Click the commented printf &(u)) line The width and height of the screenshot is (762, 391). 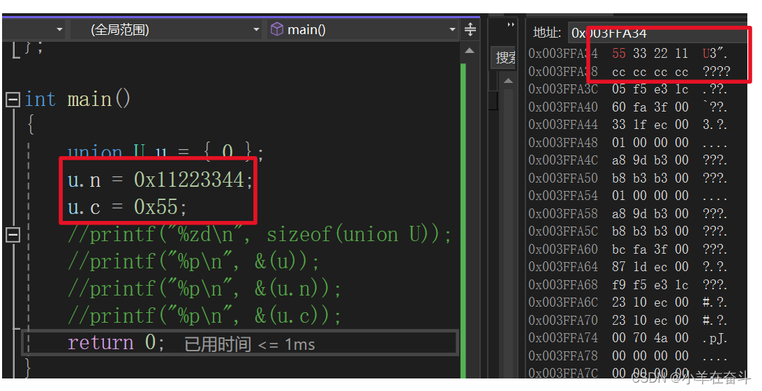(x=193, y=262)
